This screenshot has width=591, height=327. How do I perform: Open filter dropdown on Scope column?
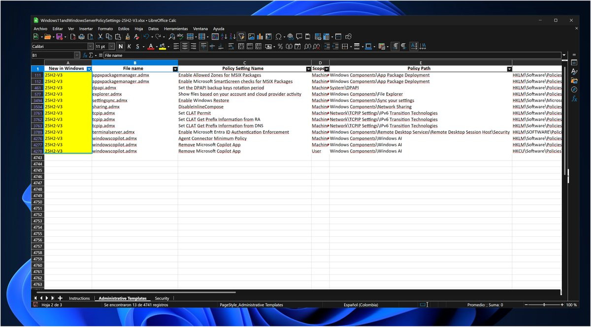pyautogui.click(x=327, y=69)
